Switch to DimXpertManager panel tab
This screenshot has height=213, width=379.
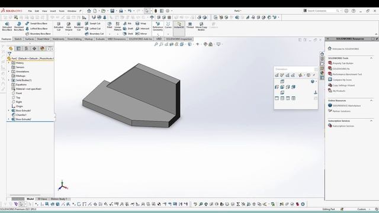(34, 49)
